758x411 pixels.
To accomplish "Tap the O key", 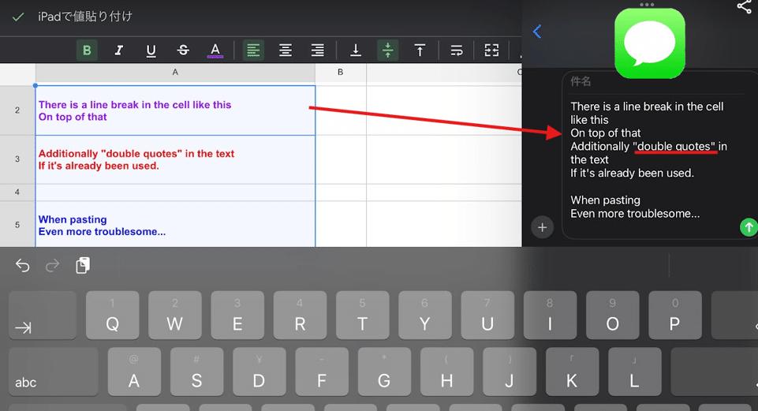I will point(613,316).
